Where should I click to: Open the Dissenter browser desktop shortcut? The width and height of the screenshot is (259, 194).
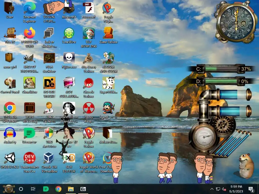click(x=29, y=135)
